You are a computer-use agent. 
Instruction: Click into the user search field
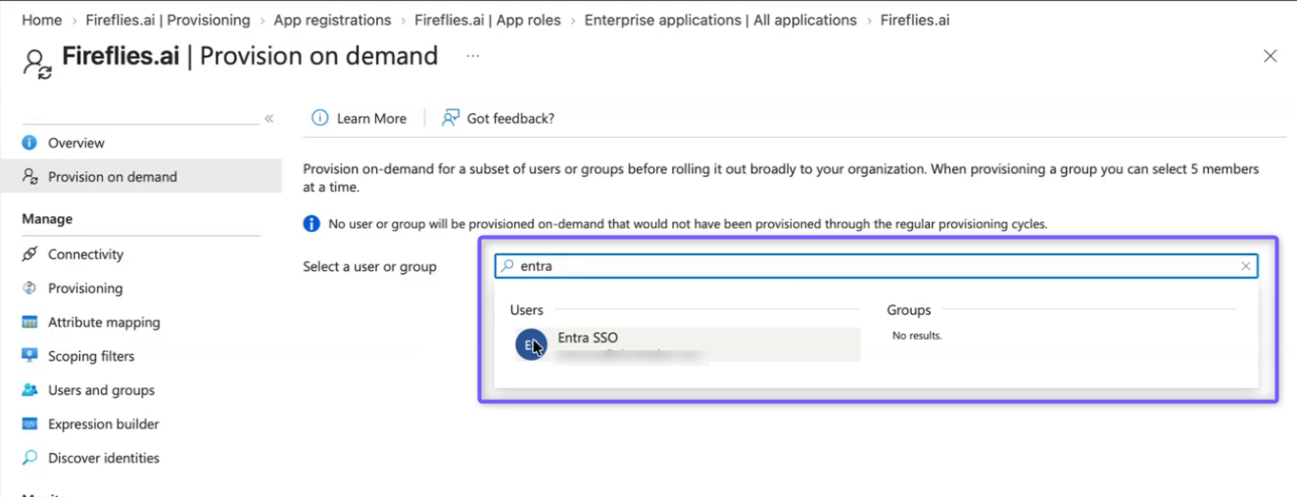(876, 266)
